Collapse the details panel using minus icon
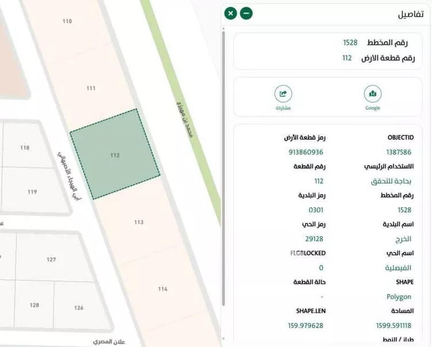432x347 pixels. click(246, 13)
